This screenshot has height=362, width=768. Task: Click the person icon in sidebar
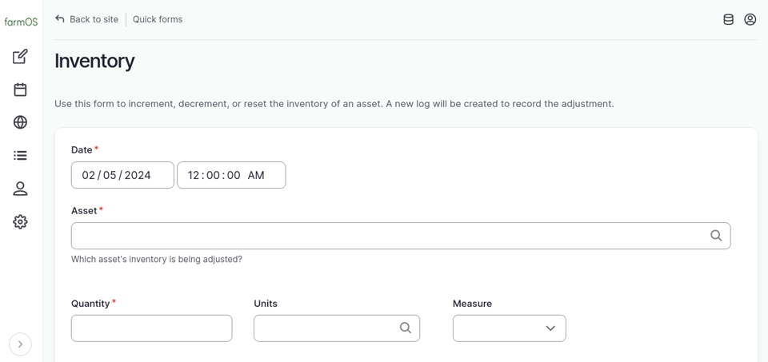(x=21, y=189)
